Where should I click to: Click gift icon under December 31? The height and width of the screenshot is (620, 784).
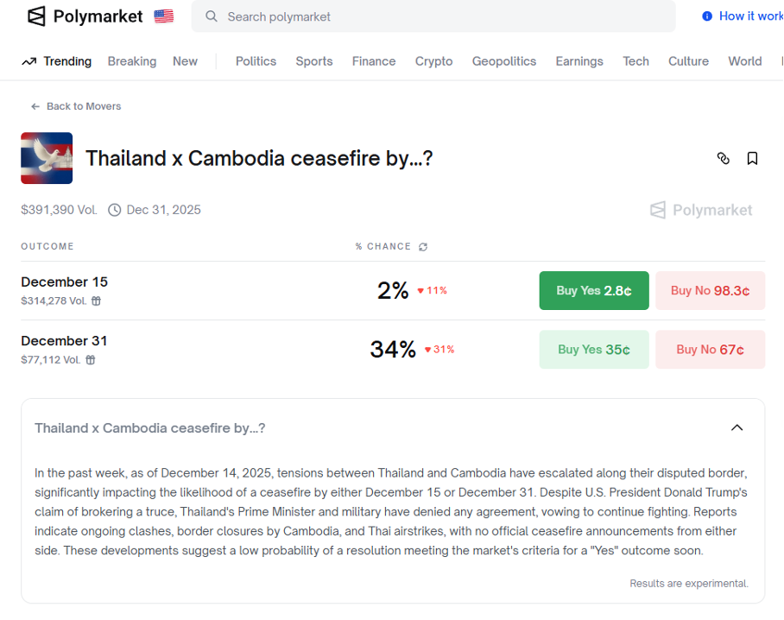click(91, 360)
